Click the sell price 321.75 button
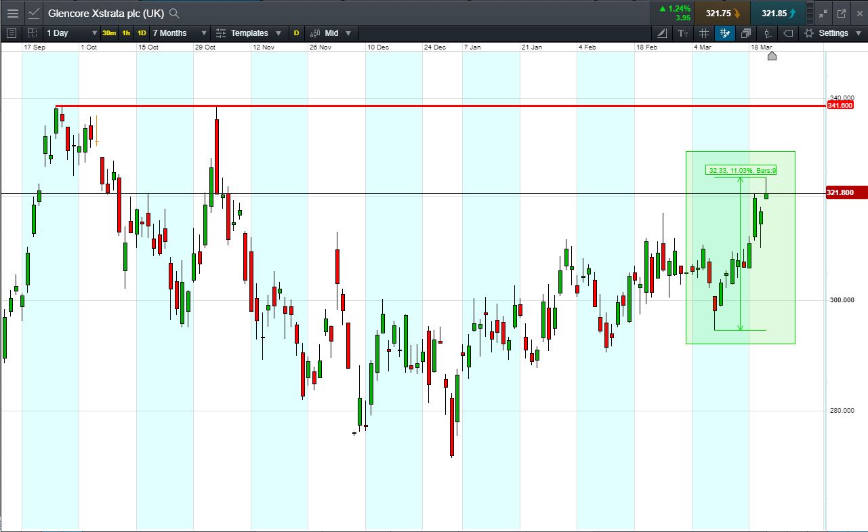Viewport: 868px width, 532px height. point(722,13)
